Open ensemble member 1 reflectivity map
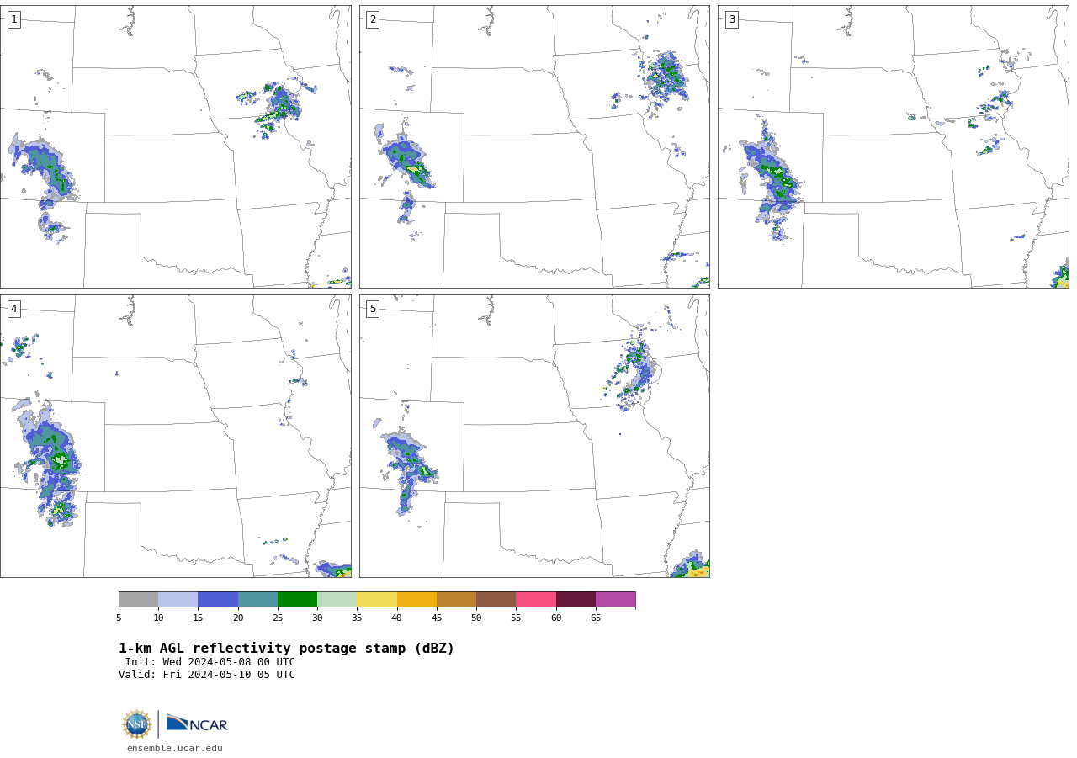The width and height of the screenshot is (1077, 758). click(x=176, y=147)
